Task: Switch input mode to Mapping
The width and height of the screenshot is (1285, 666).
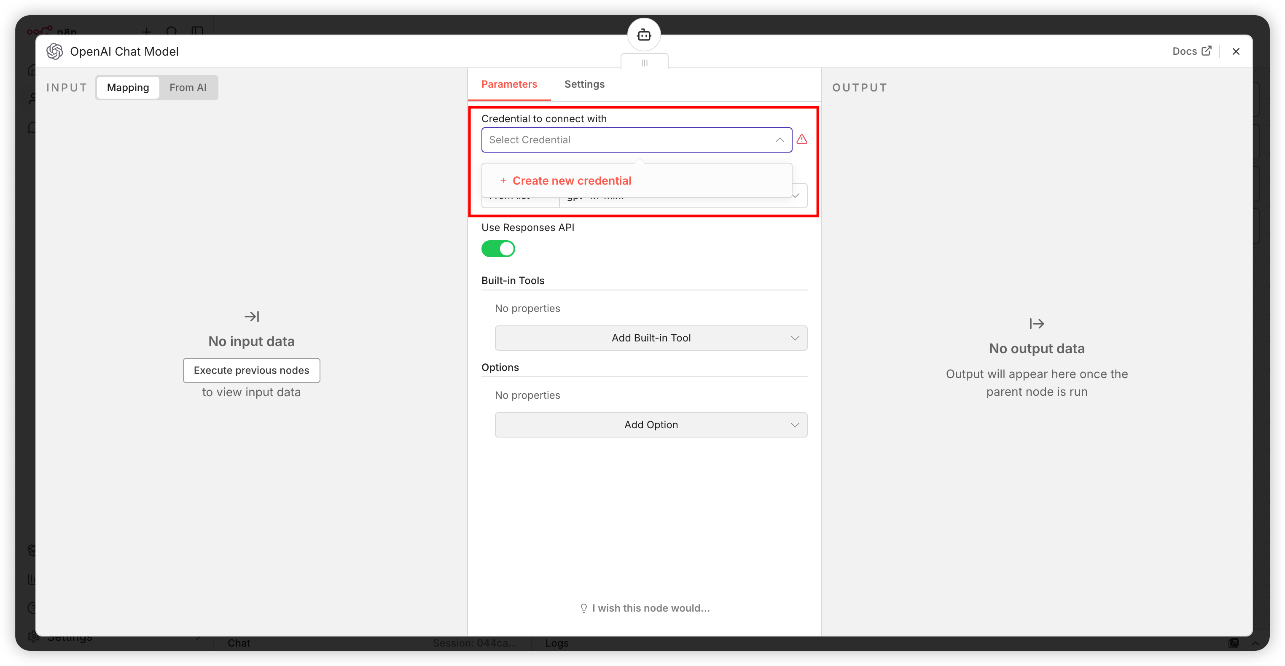Action: click(x=128, y=88)
